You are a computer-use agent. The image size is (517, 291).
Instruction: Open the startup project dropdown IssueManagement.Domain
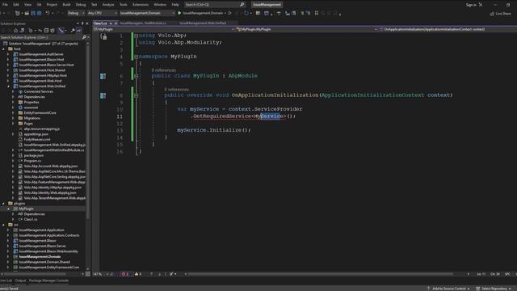click(147, 13)
